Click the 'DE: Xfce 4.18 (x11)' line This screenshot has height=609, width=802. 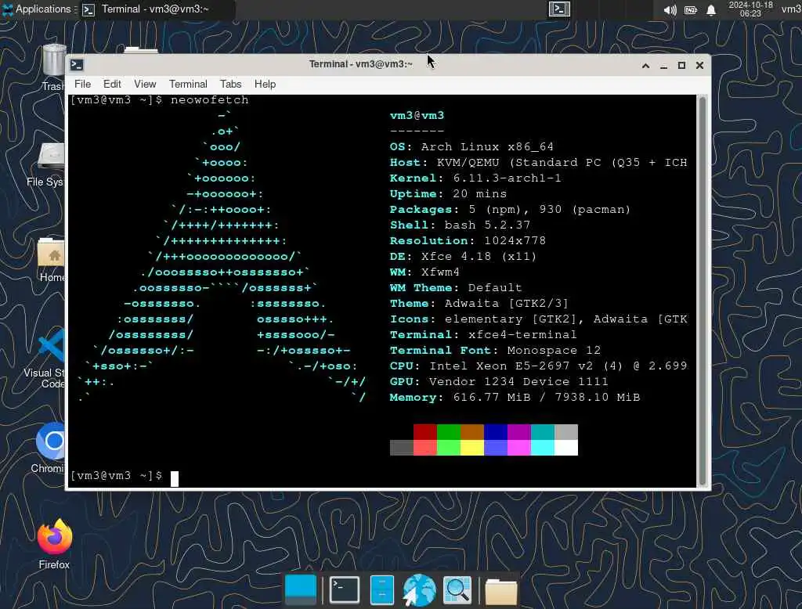pos(463,256)
